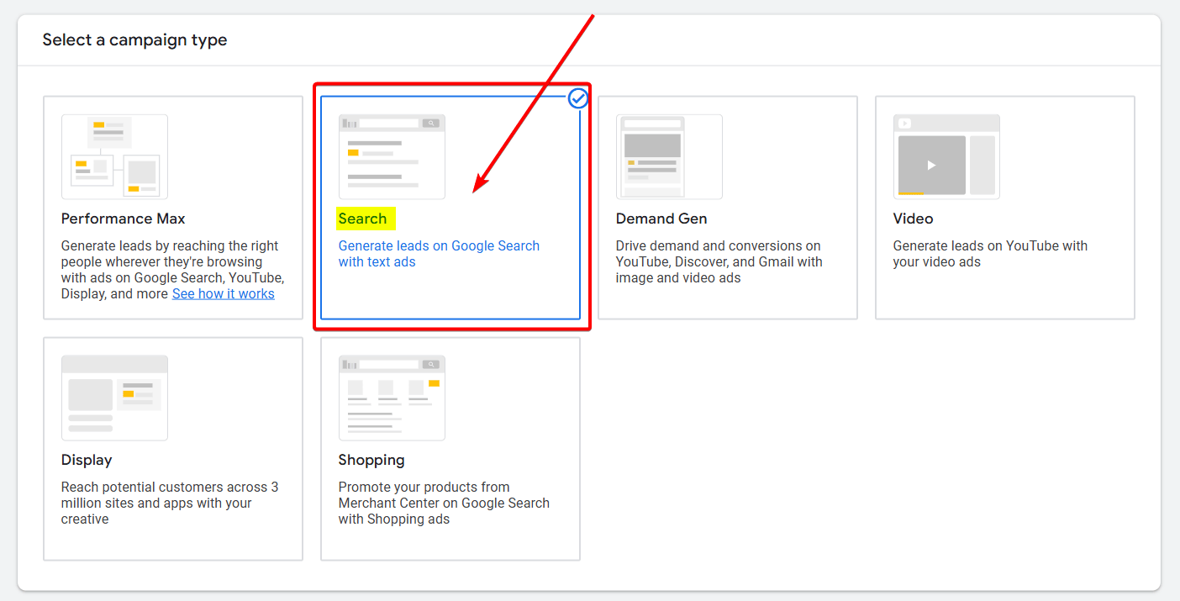Viewport: 1180px width, 601px height.
Task: Select the Performance Max title
Action: click(x=123, y=219)
